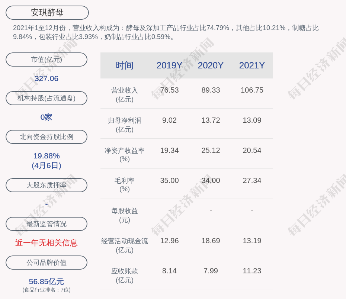Image resolution: width=346 pixels, height=299 pixels.
Task: Click the 时间 table header
Action: (125, 65)
